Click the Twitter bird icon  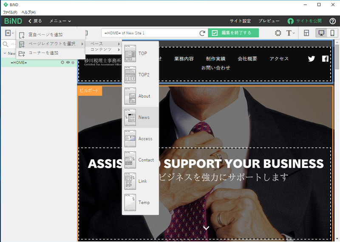(312, 58)
